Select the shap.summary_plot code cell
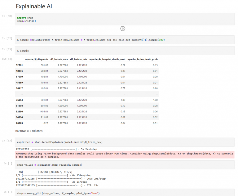 124,193
